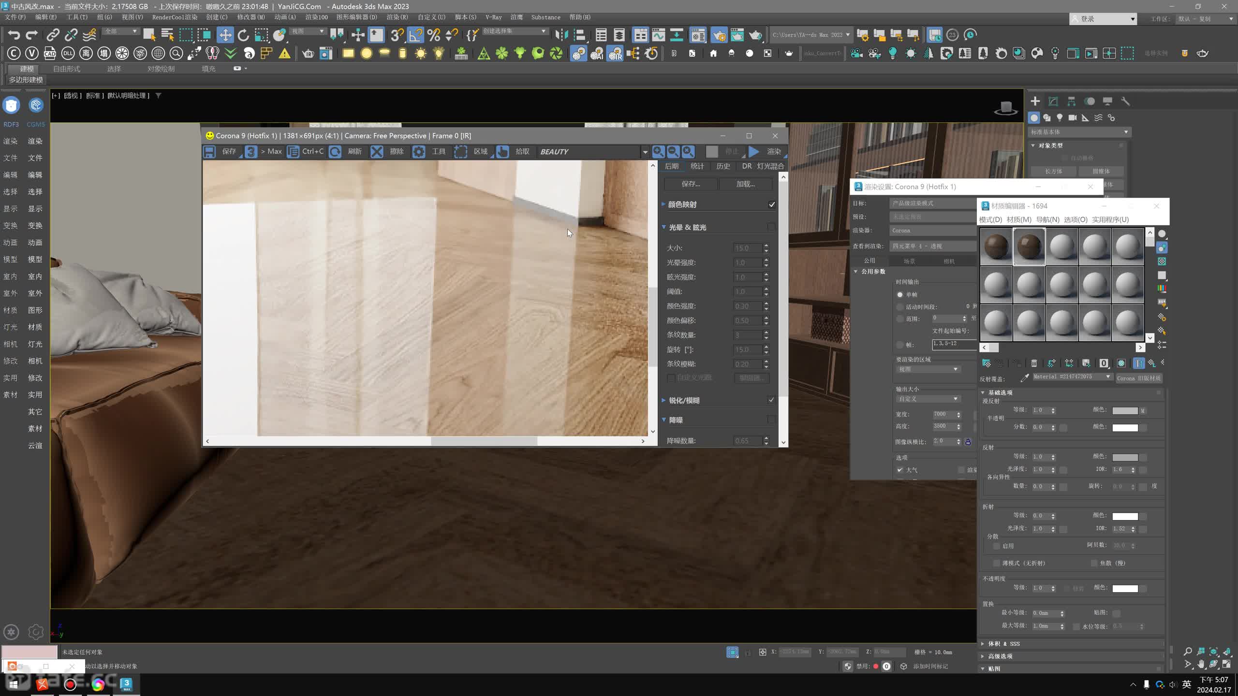The width and height of the screenshot is (1238, 696).
Task: Enable the 分散 启用 checkbox
Action: coord(996,546)
